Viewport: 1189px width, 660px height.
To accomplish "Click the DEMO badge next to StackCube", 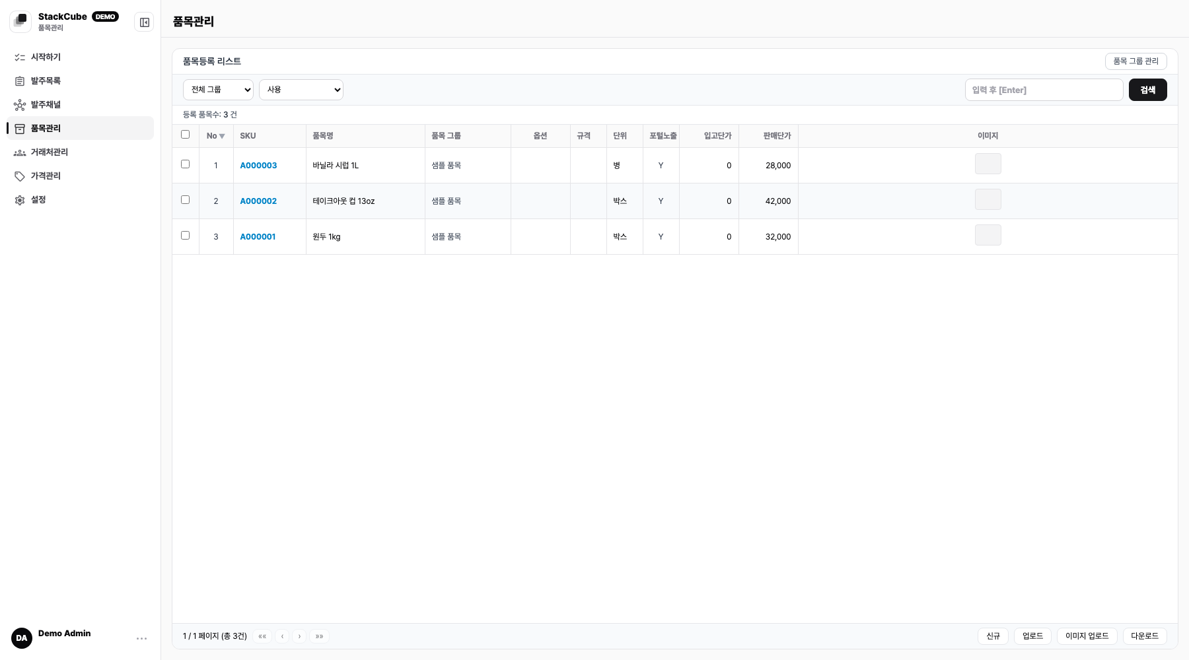I will click(x=106, y=16).
